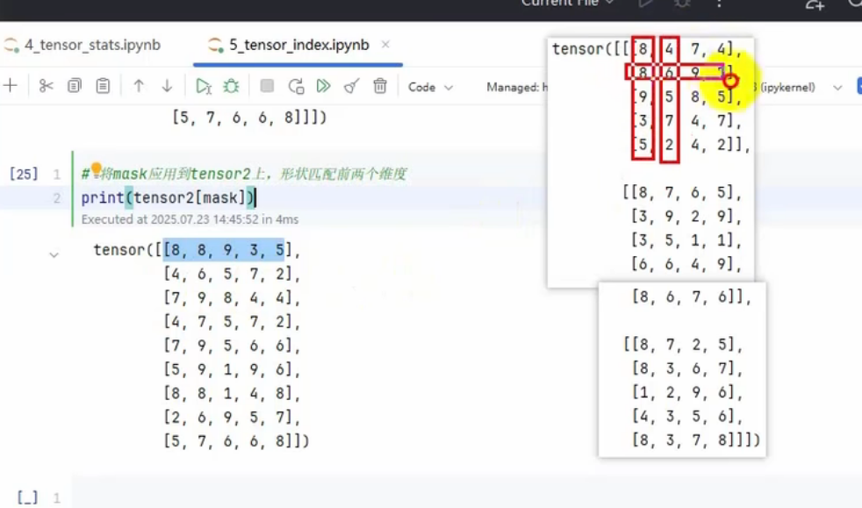The image size is (862, 508).
Task: Restart the kernel
Action: click(x=296, y=86)
